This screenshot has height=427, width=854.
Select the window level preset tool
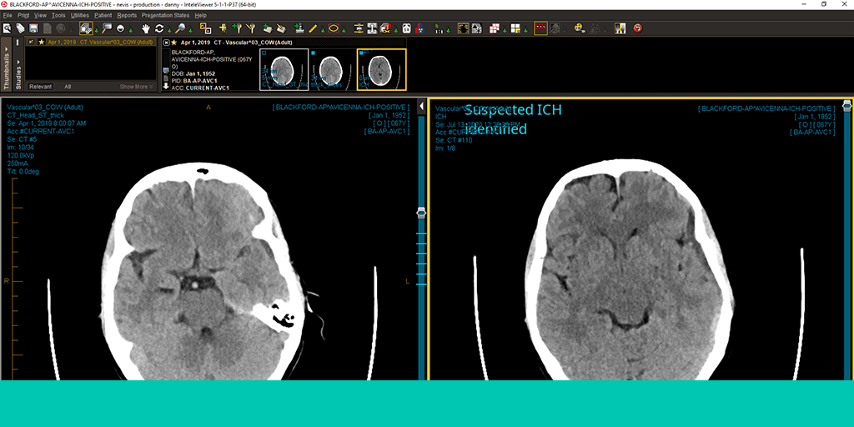(x=86, y=28)
